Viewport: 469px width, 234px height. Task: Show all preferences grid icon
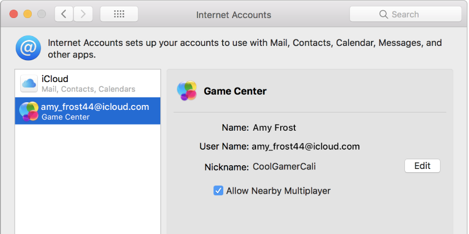[119, 14]
